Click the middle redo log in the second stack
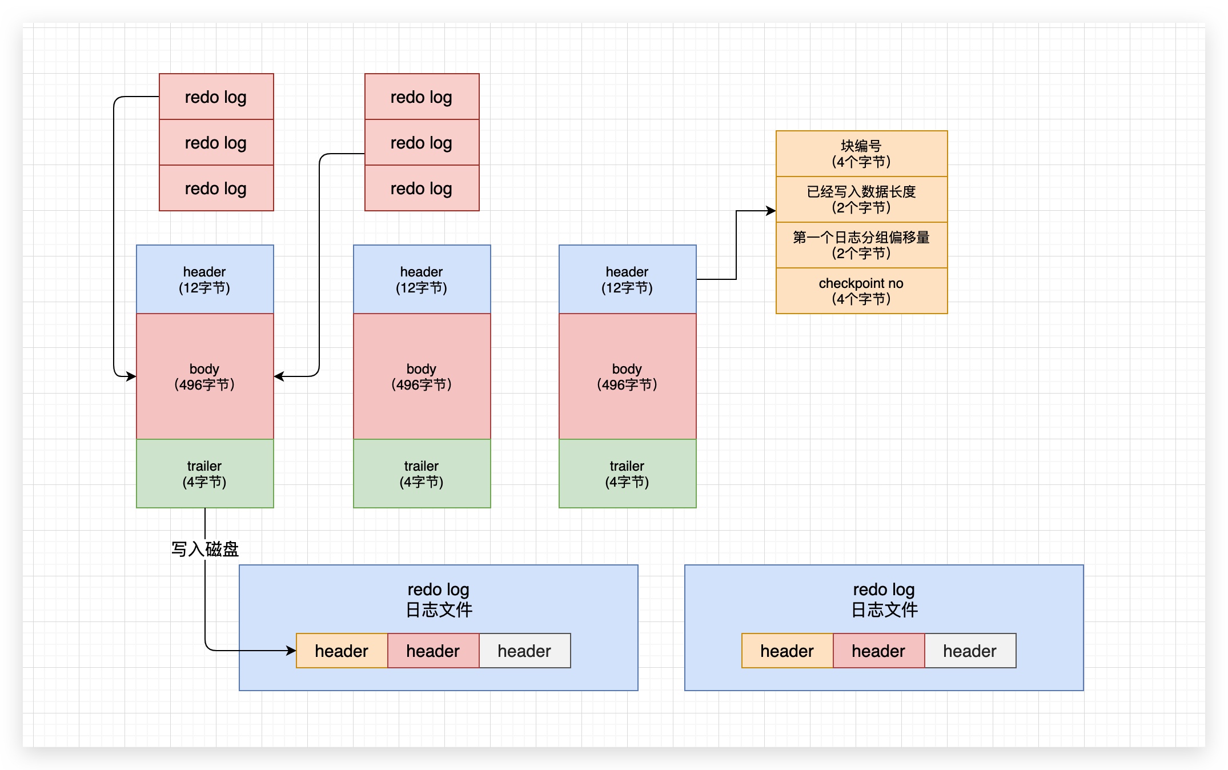 tap(422, 142)
